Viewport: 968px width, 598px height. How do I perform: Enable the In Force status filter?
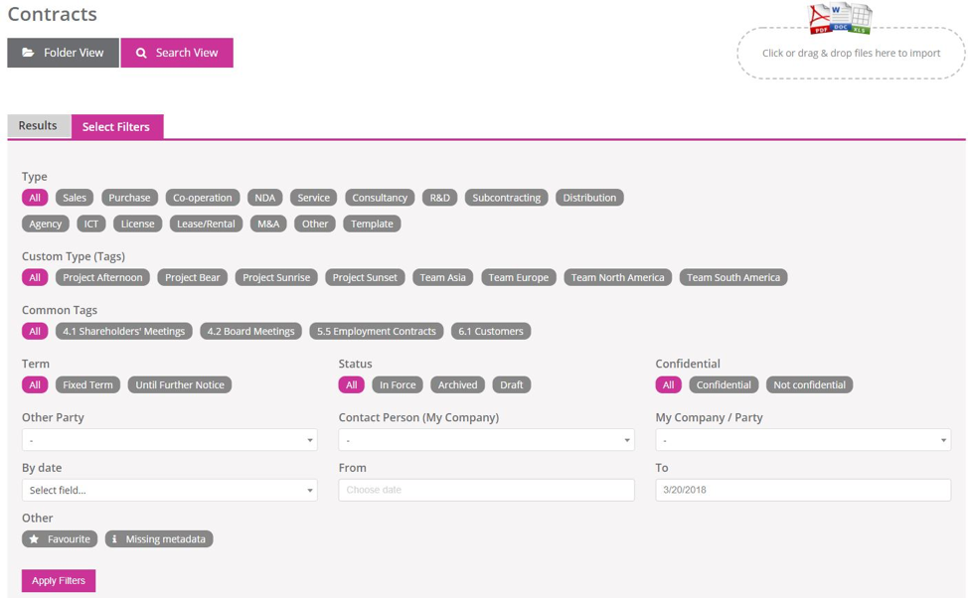(x=397, y=384)
